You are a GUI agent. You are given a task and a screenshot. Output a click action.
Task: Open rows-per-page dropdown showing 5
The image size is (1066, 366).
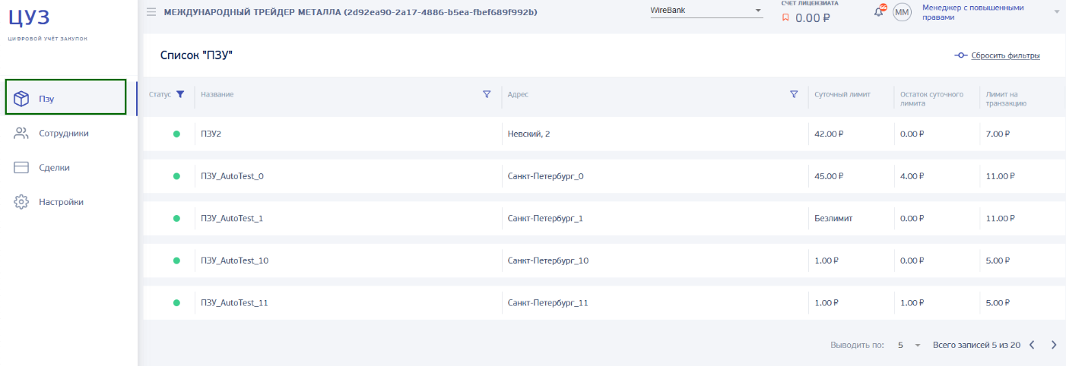pyautogui.click(x=909, y=345)
